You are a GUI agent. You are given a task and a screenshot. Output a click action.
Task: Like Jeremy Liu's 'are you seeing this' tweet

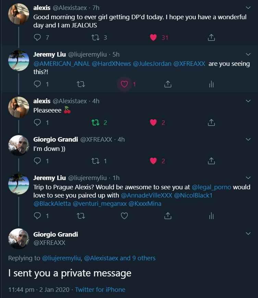[124, 84]
